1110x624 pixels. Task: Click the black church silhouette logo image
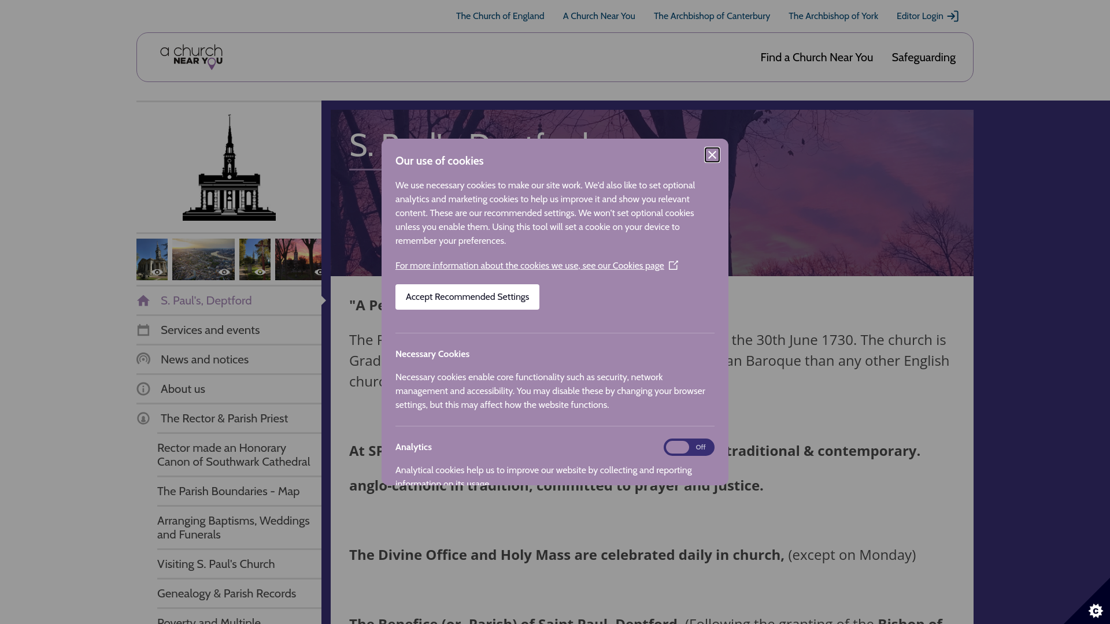pos(229,168)
